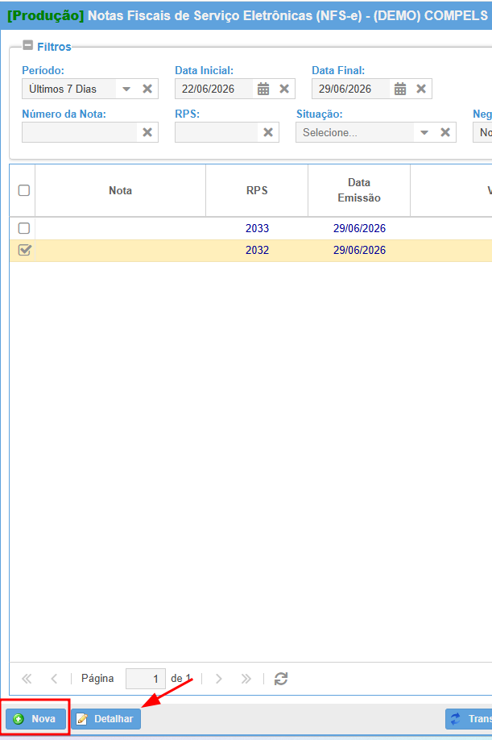
Task: Check the row with RPS 2033
Action: 24,228
